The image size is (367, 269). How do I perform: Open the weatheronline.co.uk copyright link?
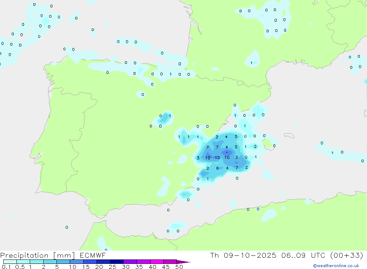pyautogui.click(x=336, y=266)
